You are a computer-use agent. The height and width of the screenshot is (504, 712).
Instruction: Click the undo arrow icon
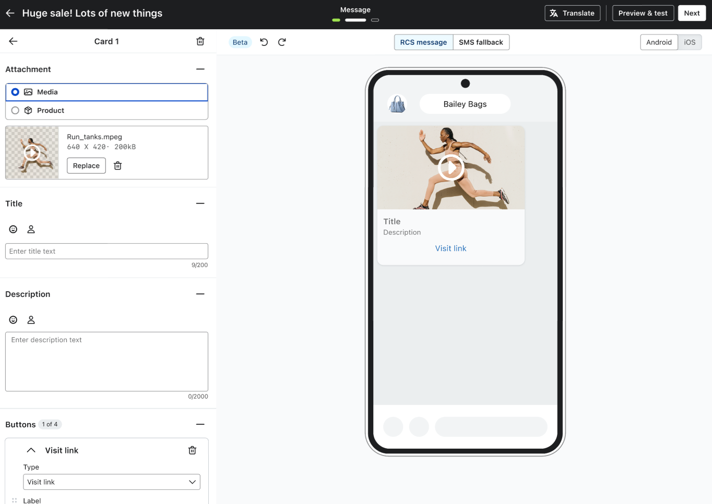click(264, 42)
